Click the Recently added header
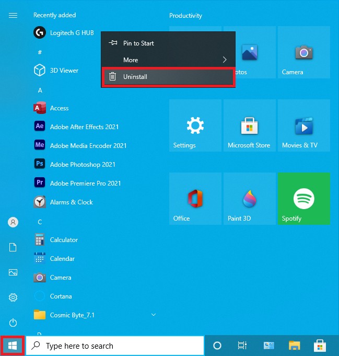Screen dimensions: 339x356 click(55, 15)
